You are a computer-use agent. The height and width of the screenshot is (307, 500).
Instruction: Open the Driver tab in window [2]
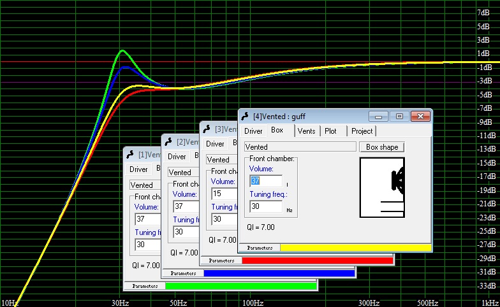tap(177, 157)
